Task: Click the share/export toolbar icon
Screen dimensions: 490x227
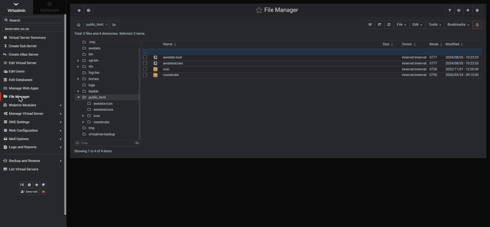Action: [380, 25]
